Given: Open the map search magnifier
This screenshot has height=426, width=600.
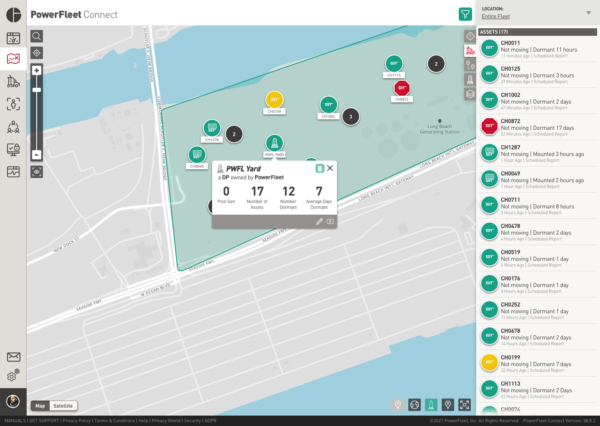Looking at the screenshot, I should (37, 36).
